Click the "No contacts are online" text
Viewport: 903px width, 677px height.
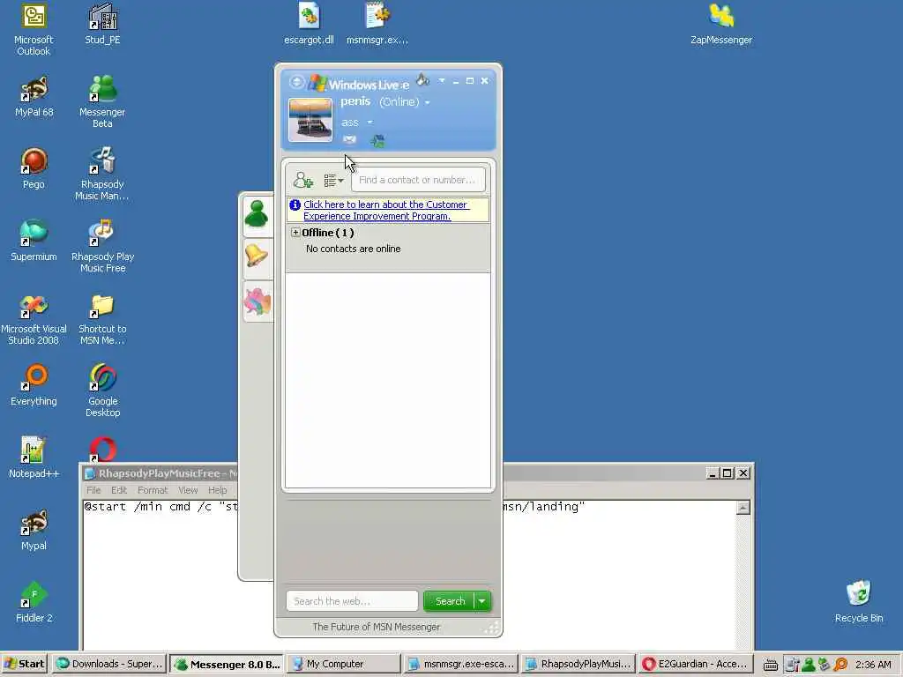click(353, 249)
